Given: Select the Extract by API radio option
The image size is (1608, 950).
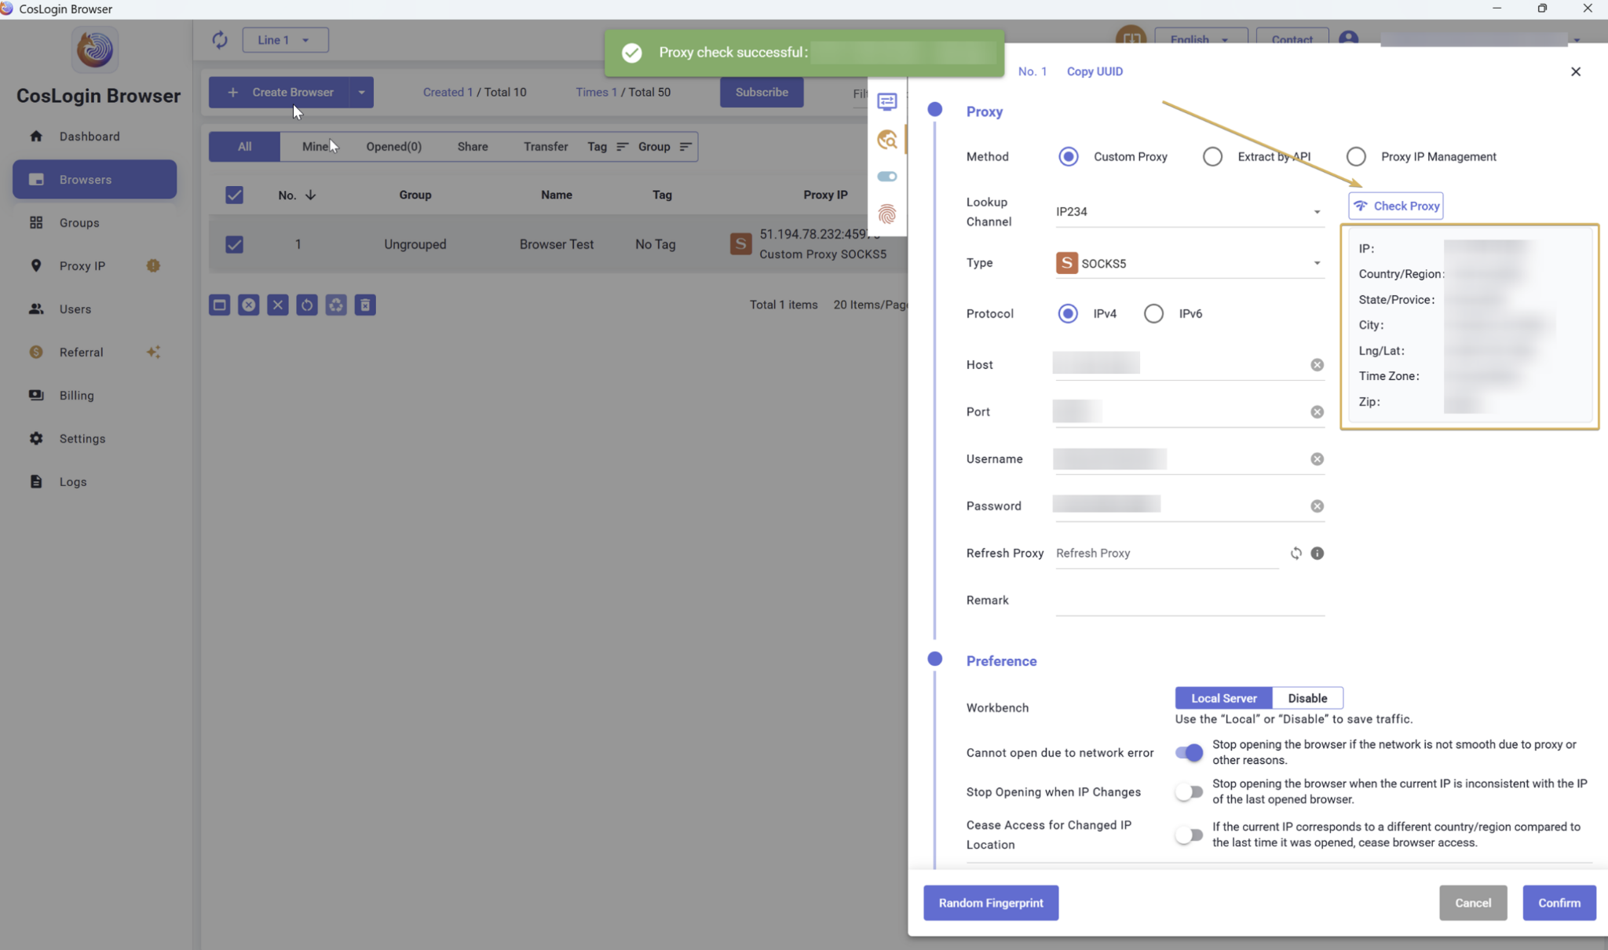Looking at the screenshot, I should pyautogui.click(x=1212, y=156).
